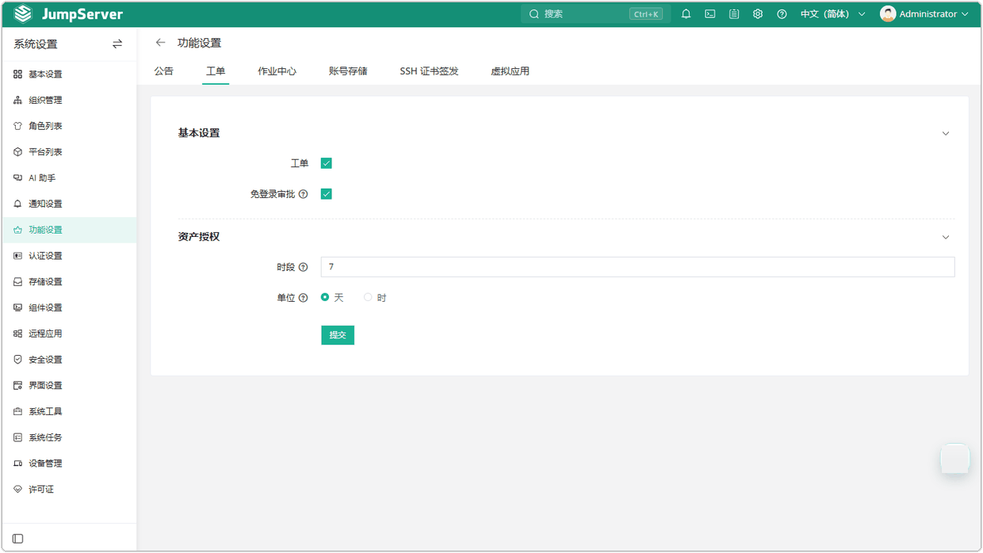Show help tooltip next to 免登录审批
983x553 pixels.
(304, 194)
